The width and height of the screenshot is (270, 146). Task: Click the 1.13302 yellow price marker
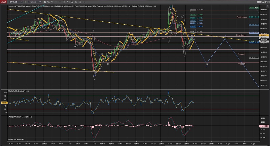(263, 35)
